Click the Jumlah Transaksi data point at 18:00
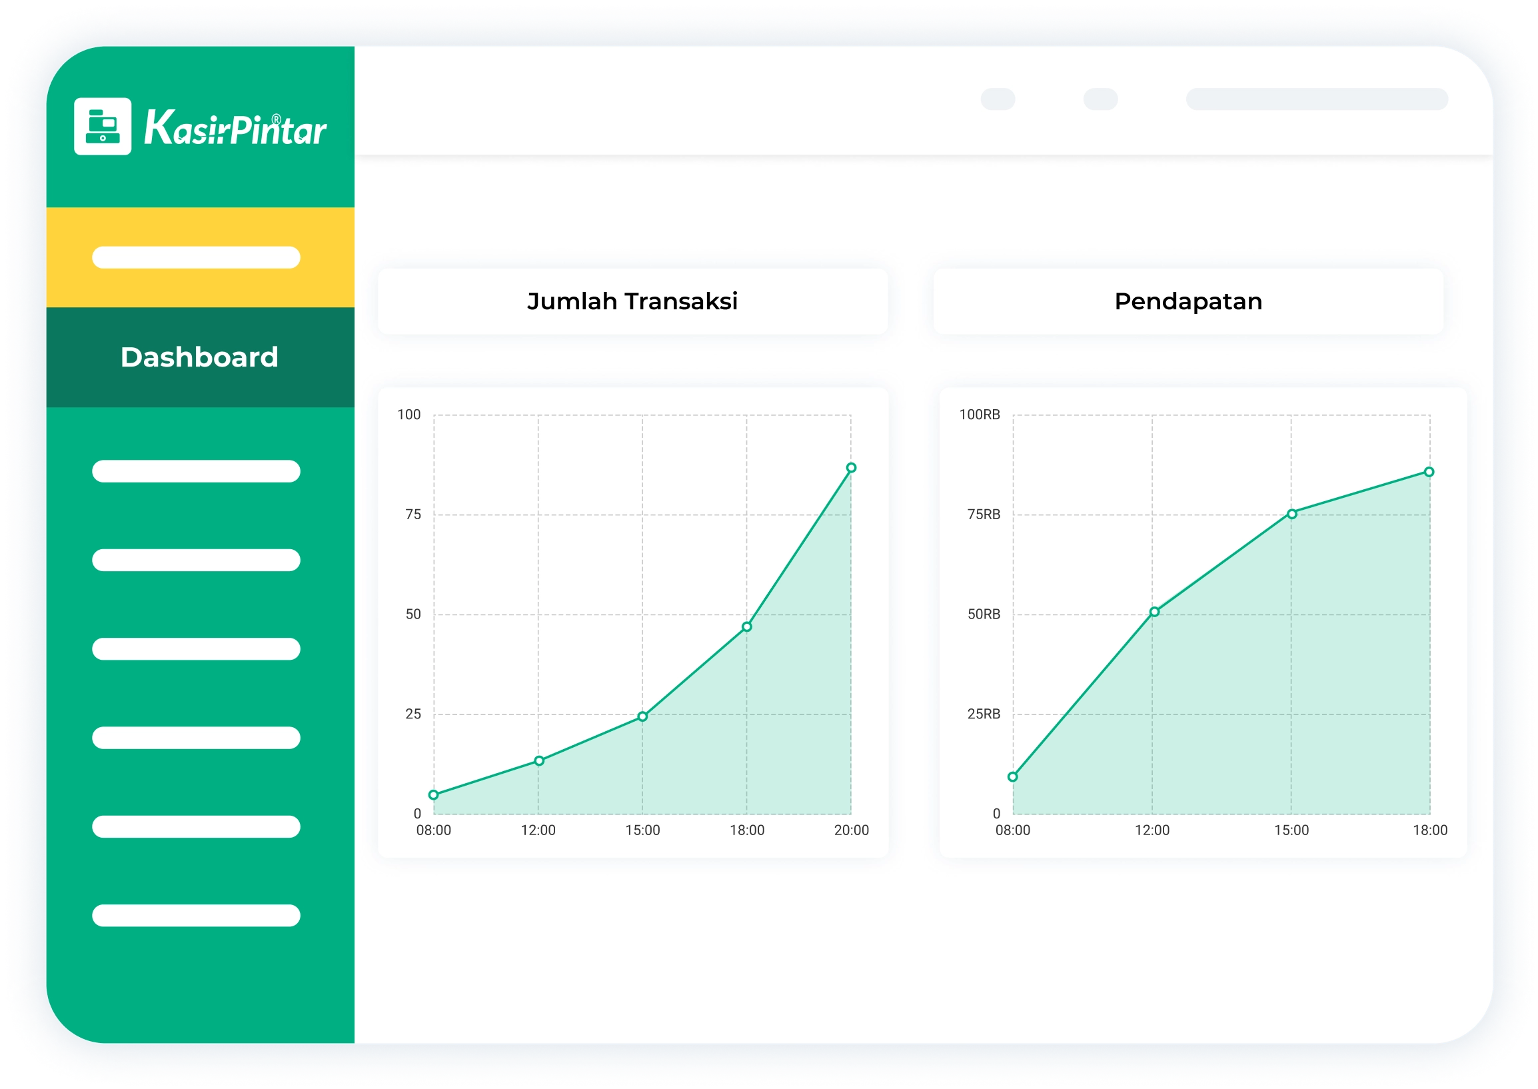Viewport: 1538px width, 1089px height. 746,626
